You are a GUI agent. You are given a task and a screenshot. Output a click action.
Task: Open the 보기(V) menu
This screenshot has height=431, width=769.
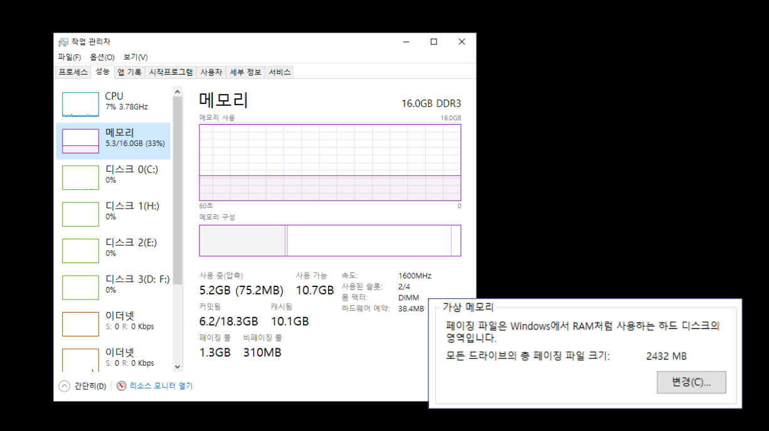[135, 57]
